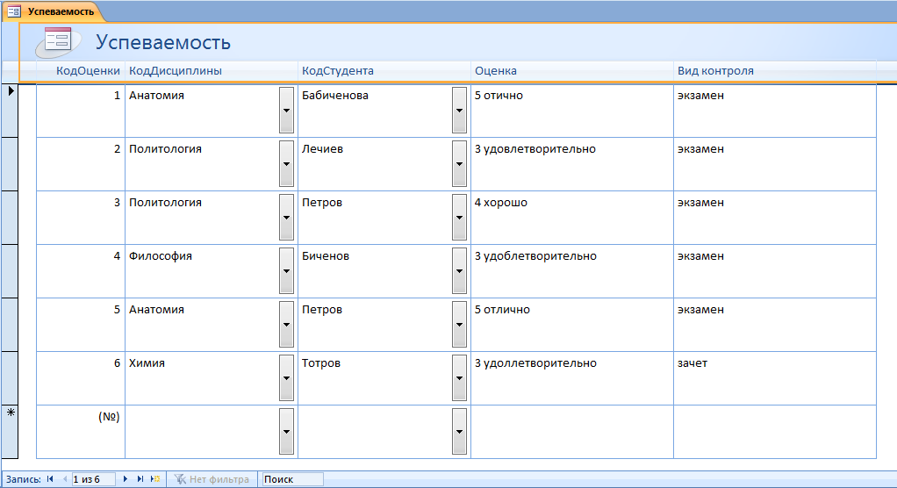Select record 4 using its row selector

click(x=10, y=271)
